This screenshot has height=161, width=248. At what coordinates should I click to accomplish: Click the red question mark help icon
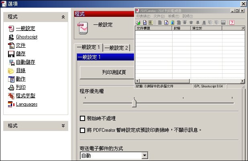click(x=232, y=23)
